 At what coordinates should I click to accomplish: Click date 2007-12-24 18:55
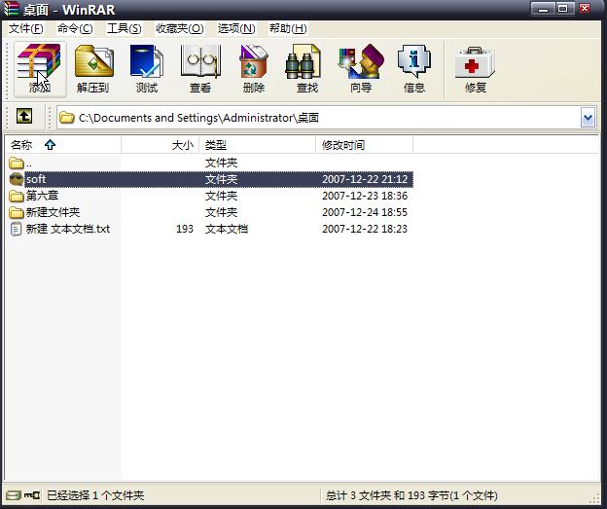pos(365,212)
